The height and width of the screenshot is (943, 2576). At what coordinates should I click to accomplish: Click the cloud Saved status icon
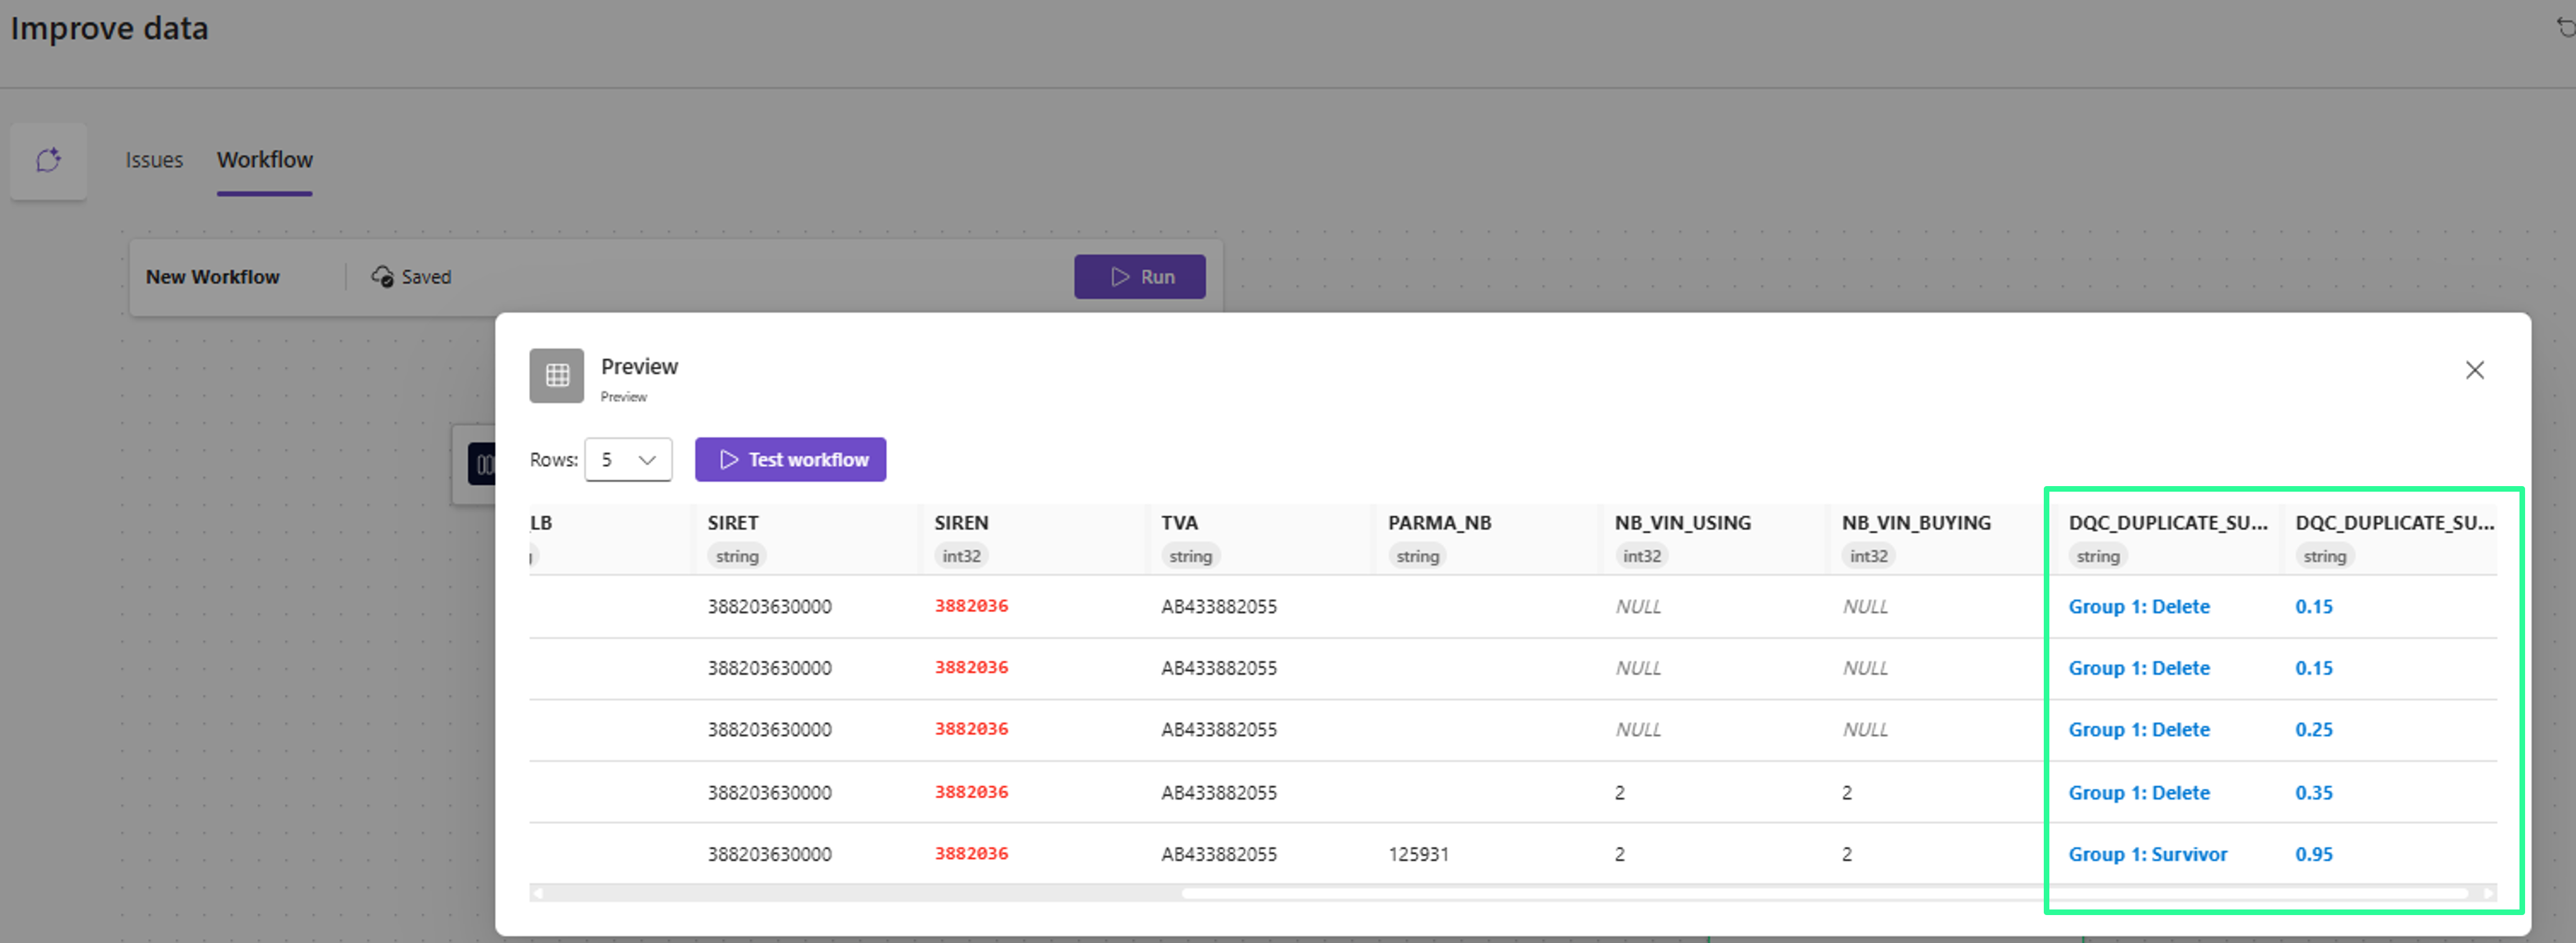pyautogui.click(x=382, y=277)
